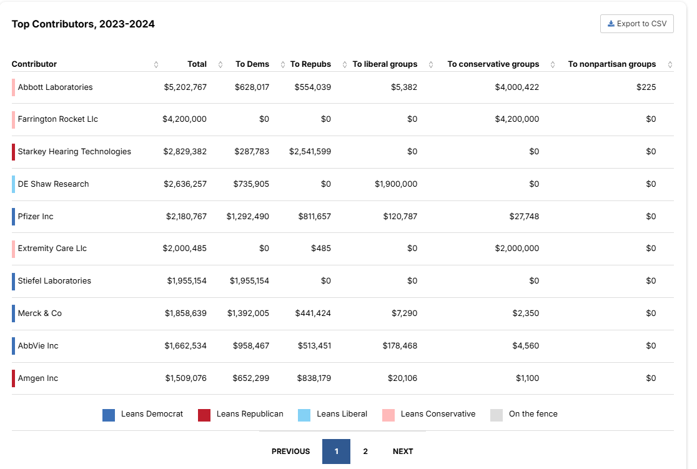
Task: Click the Export to CSV download button
Action: [x=636, y=24]
